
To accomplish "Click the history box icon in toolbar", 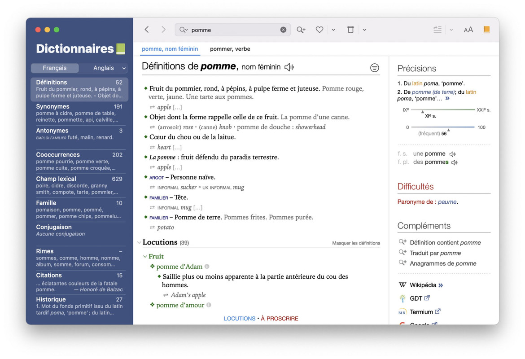I will click(x=350, y=30).
